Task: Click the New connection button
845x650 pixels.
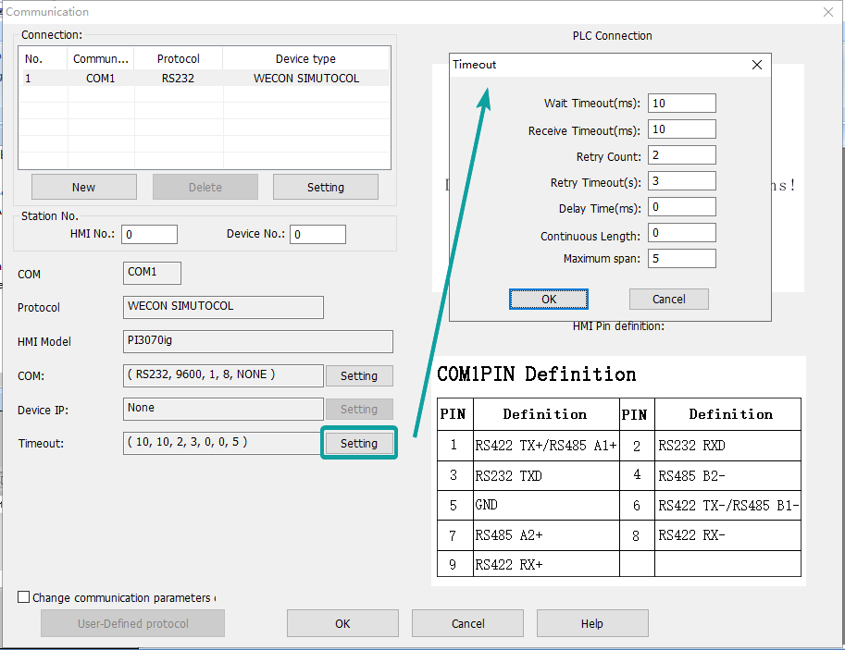Action: point(83,187)
